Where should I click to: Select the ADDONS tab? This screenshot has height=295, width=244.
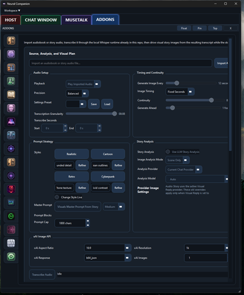[x=105, y=20]
